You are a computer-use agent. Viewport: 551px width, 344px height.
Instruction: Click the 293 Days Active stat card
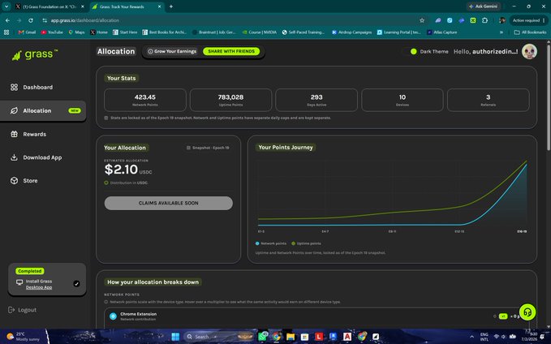pos(316,100)
